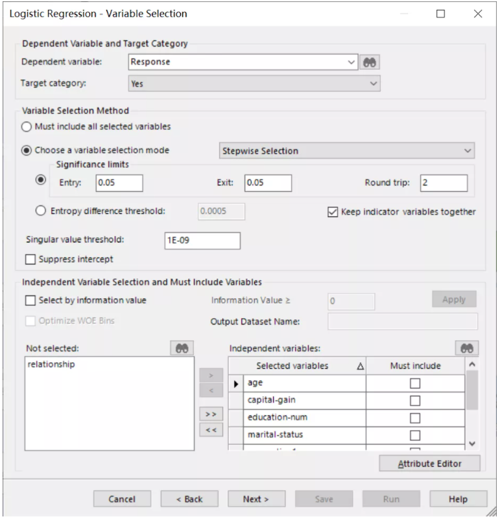Select Choose a variable selection mode option
This screenshot has height=521, width=502.
click(x=27, y=152)
